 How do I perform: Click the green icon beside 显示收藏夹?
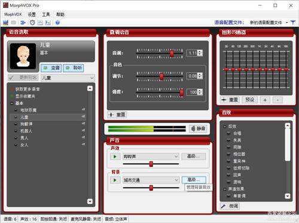(12, 96)
